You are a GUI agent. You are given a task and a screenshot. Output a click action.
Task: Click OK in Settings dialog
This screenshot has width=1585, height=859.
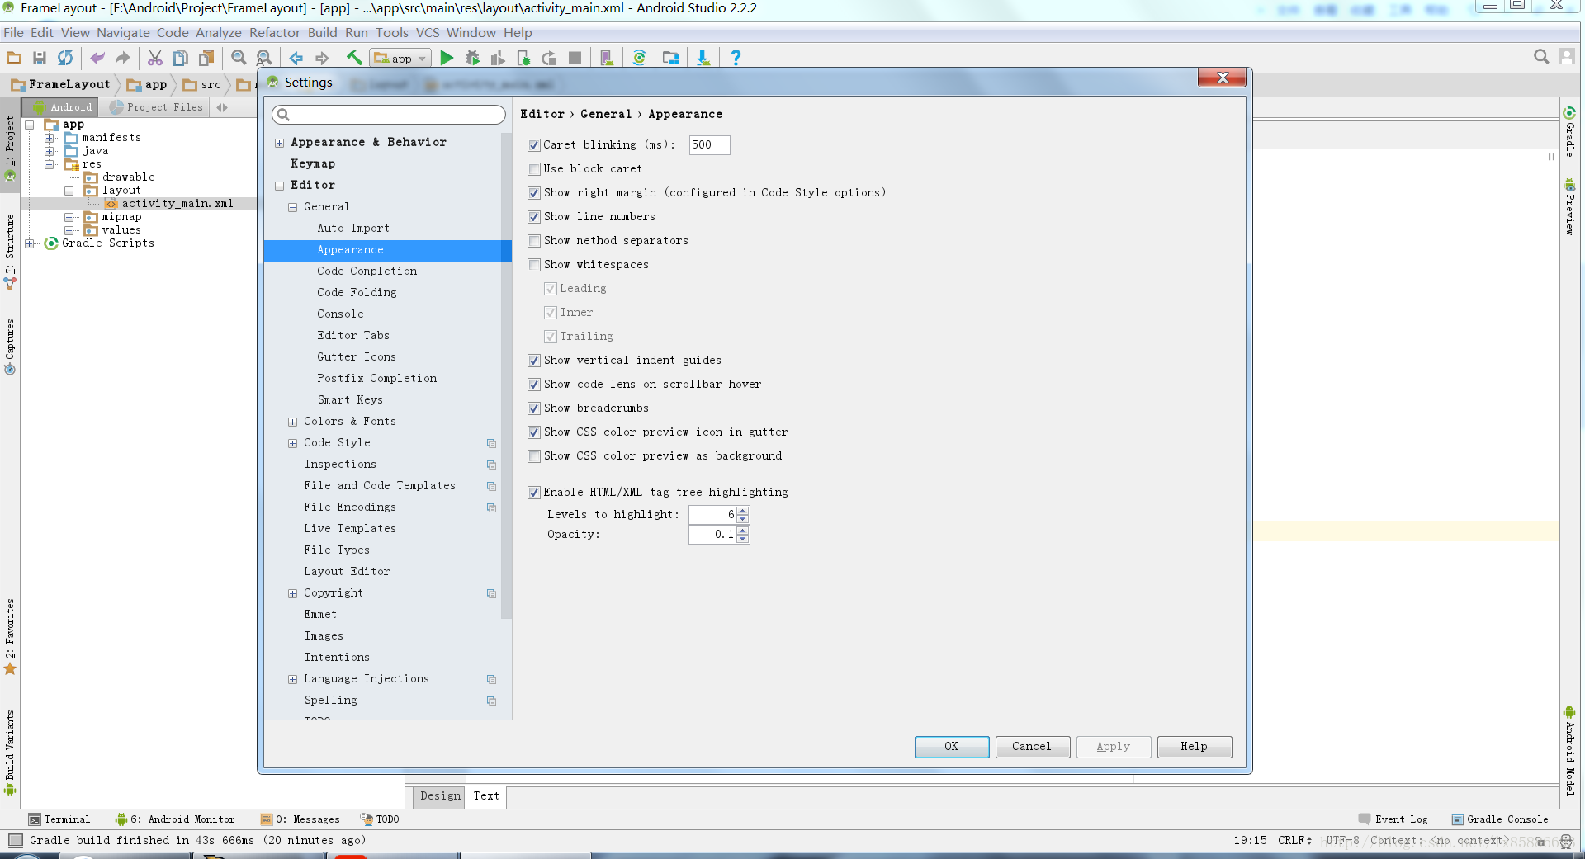[x=951, y=747]
